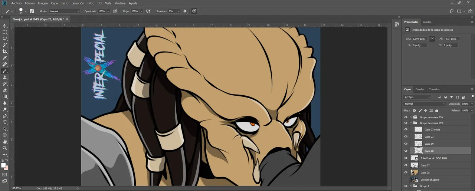The width and height of the screenshot is (475, 191).
Task: Switch to the Canales tab
Action: click(x=420, y=89)
